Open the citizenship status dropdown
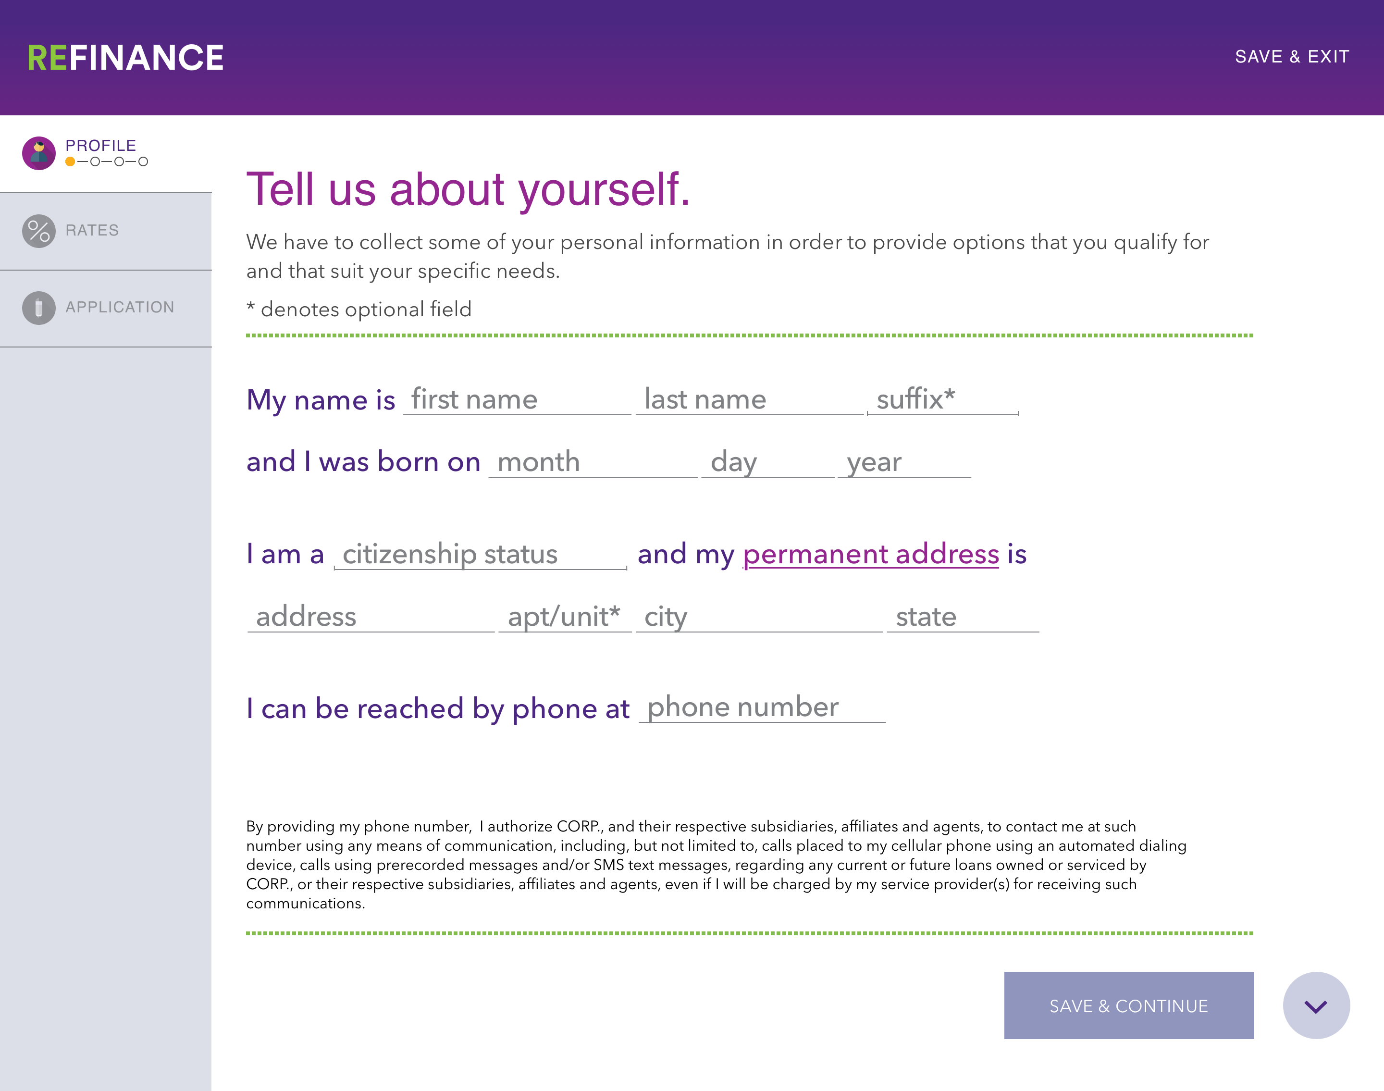The width and height of the screenshot is (1384, 1091). click(480, 554)
